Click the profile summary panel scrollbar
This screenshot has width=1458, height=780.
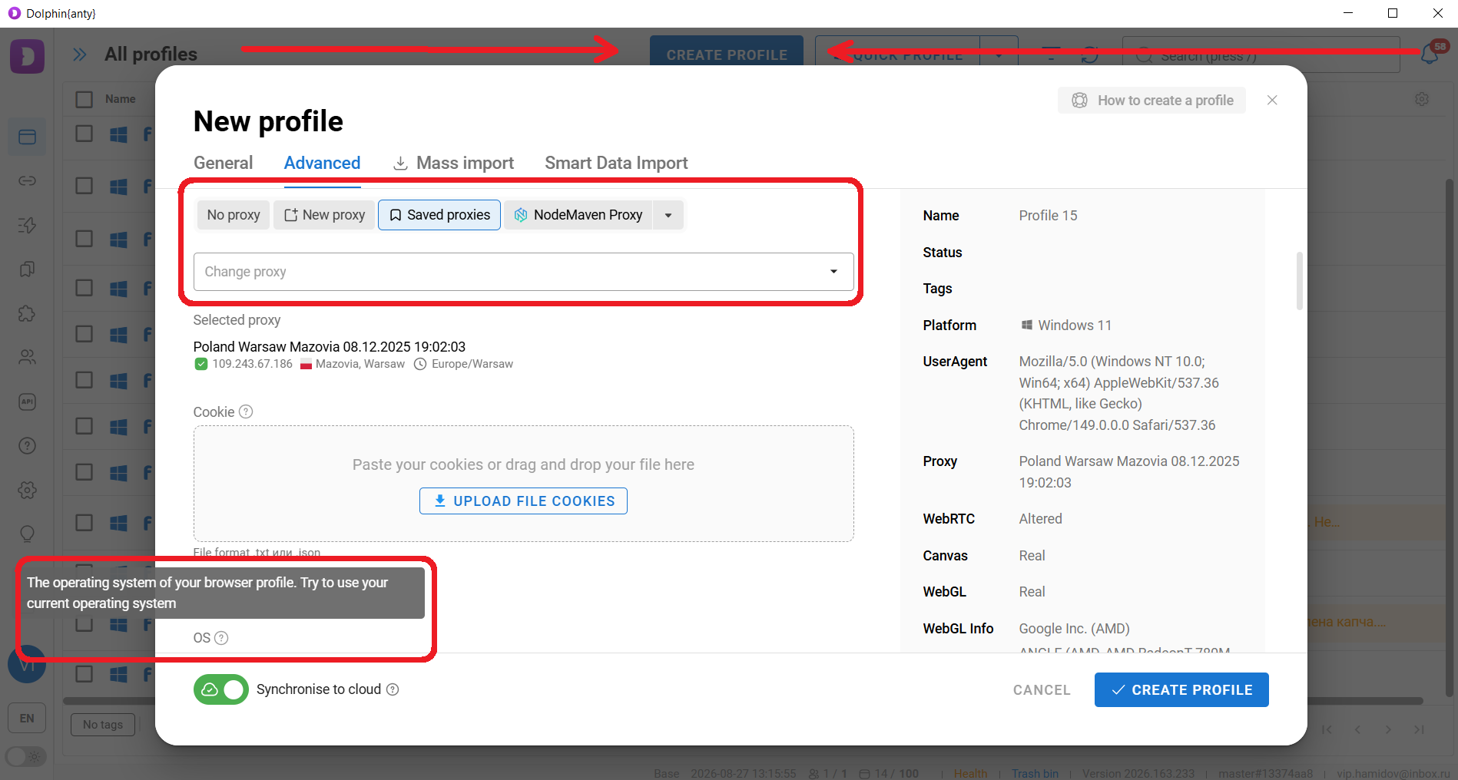[x=1300, y=280]
